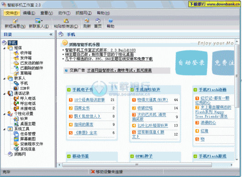
Task: Click the 刷新 refresh toolbar icon
Action: tap(87, 21)
